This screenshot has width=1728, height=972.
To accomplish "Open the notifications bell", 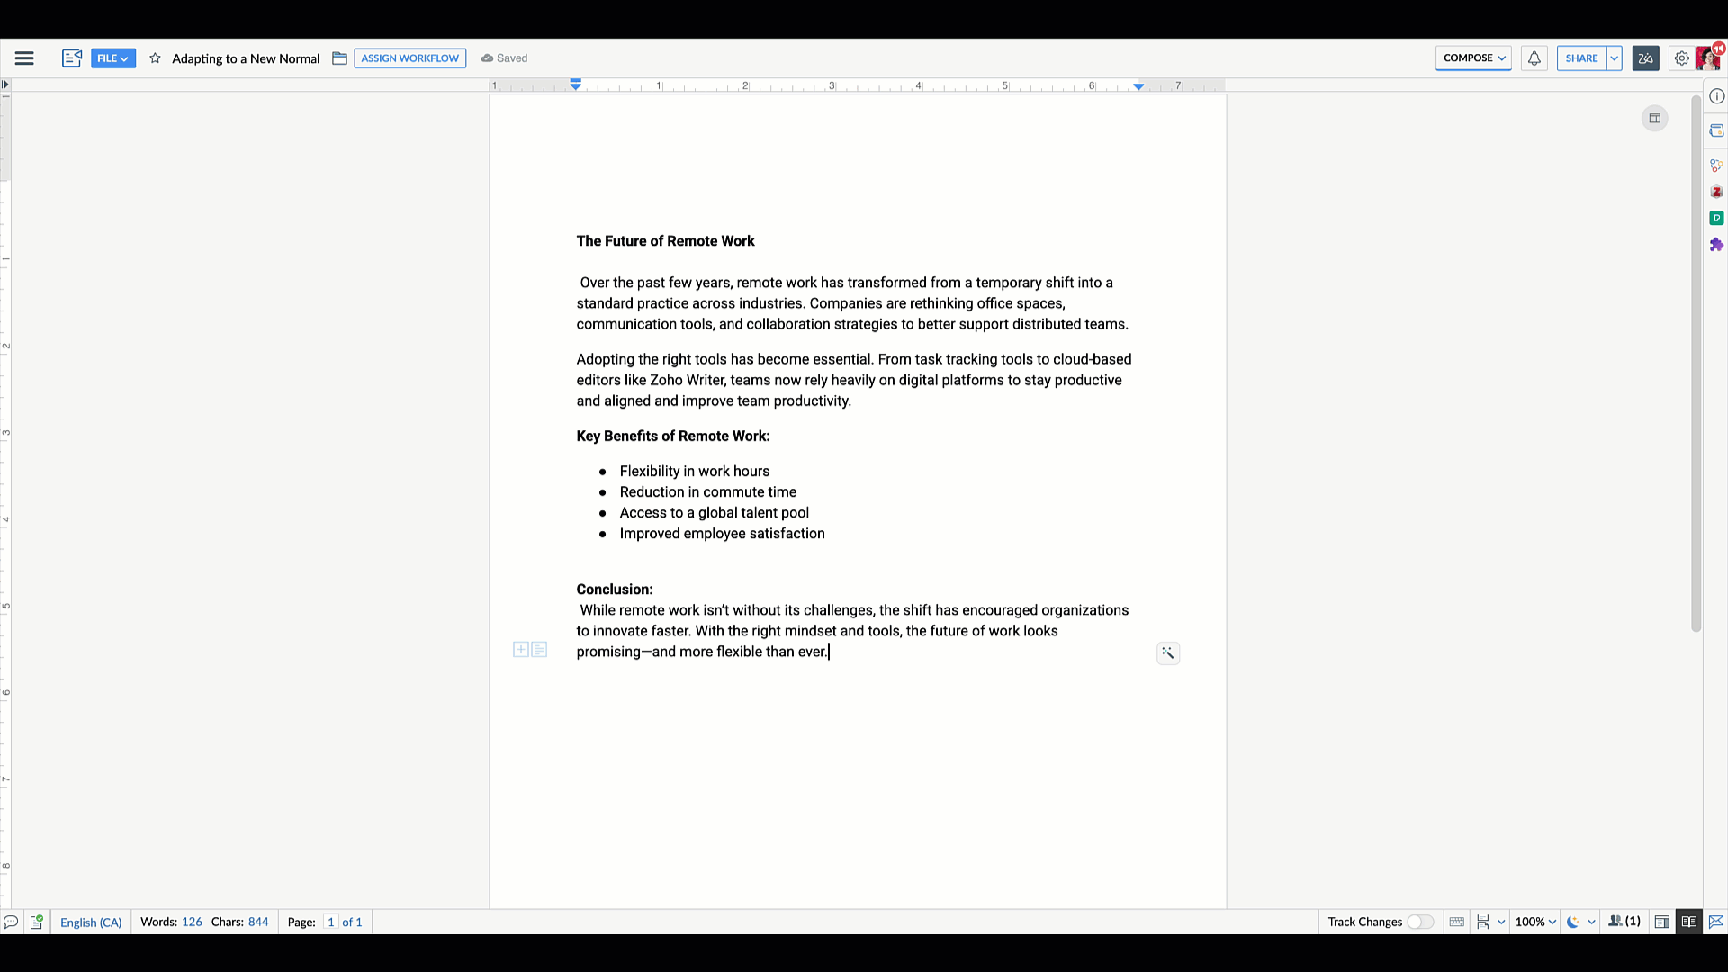I will (x=1534, y=58).
